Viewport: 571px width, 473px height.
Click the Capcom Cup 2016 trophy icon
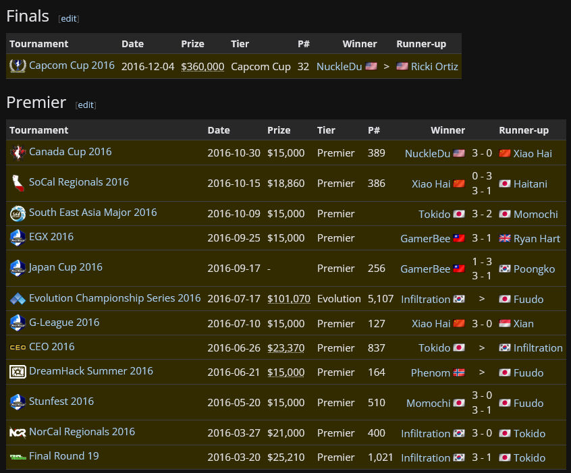[18, 66]
